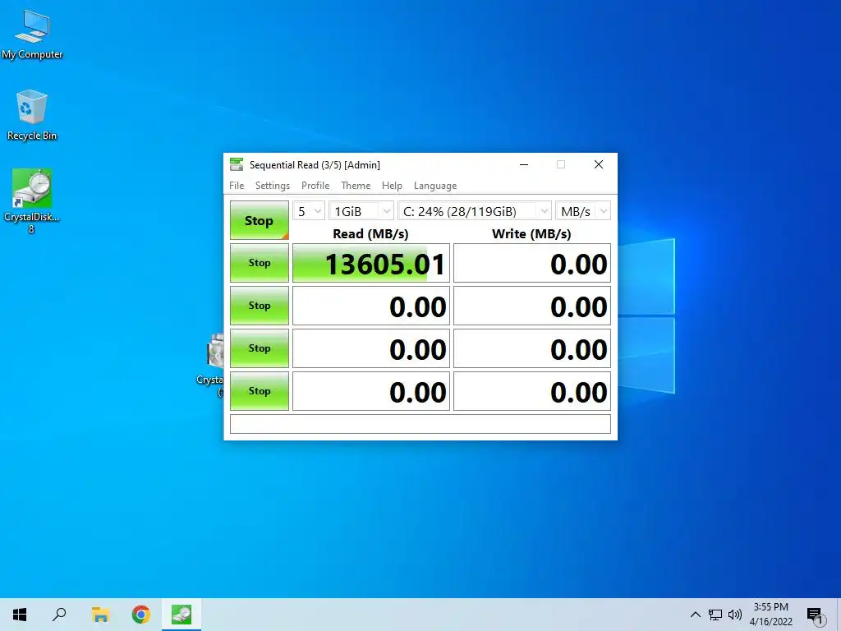841x631 pixels.
Task: Open unit dropdown MB/s
Action: pyautogui.click(x=583, y=211)
